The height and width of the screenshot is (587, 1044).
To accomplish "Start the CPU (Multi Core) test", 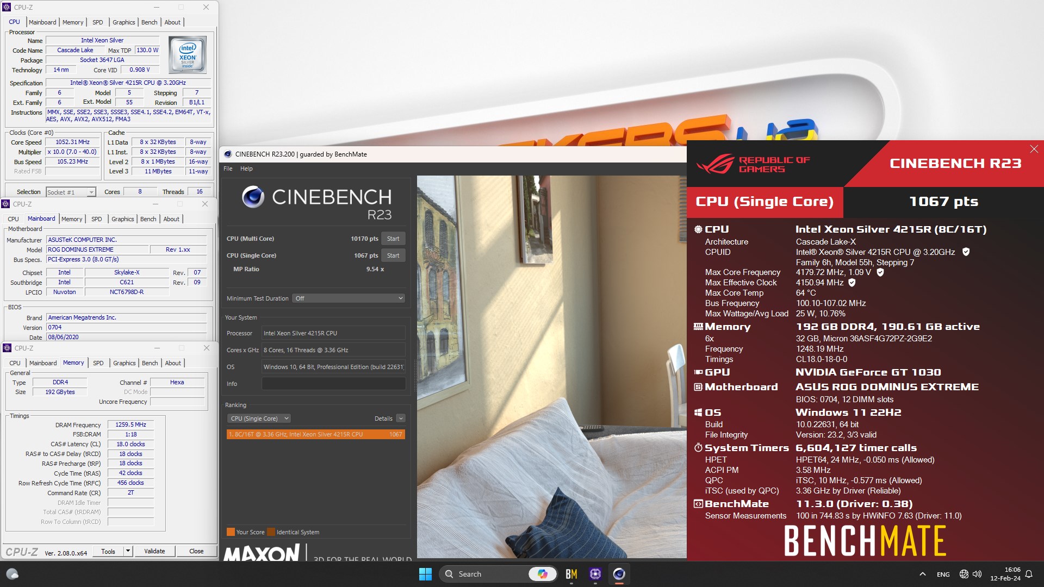I will [393, 239].
